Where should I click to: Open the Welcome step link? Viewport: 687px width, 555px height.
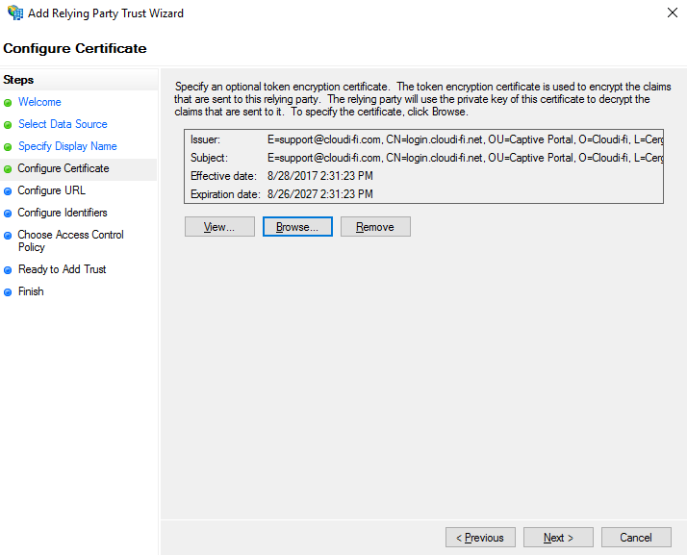coord(39,102)
